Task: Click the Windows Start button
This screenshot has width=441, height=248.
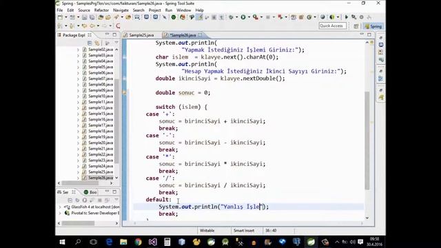Action: [63, 242]
